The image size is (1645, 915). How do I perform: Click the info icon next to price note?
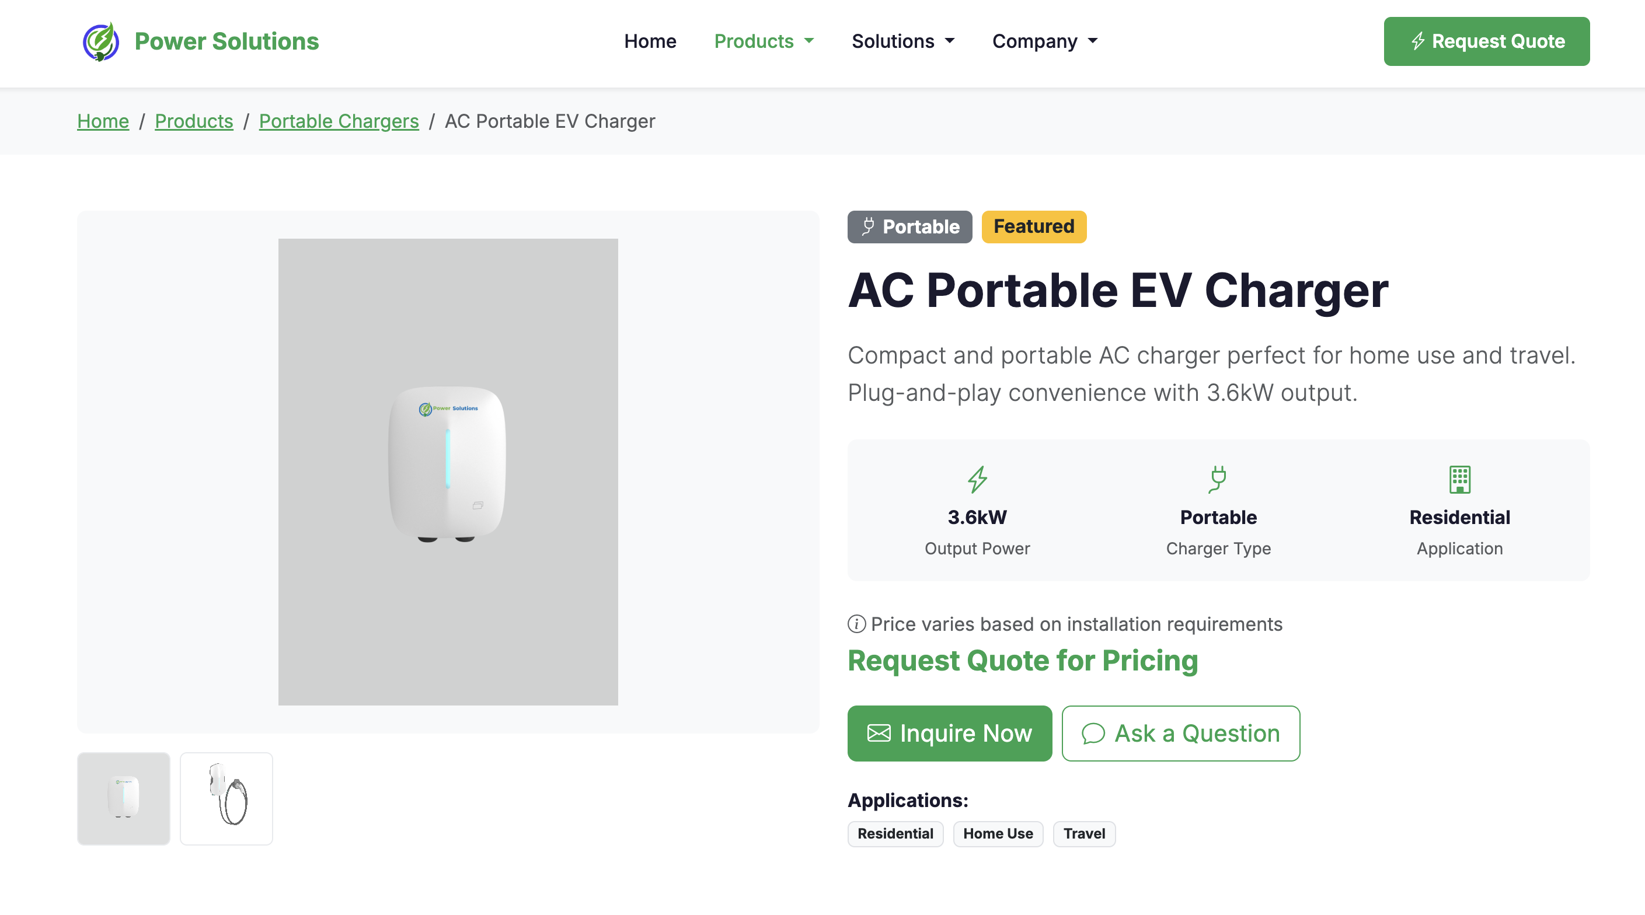pos(856,624)
